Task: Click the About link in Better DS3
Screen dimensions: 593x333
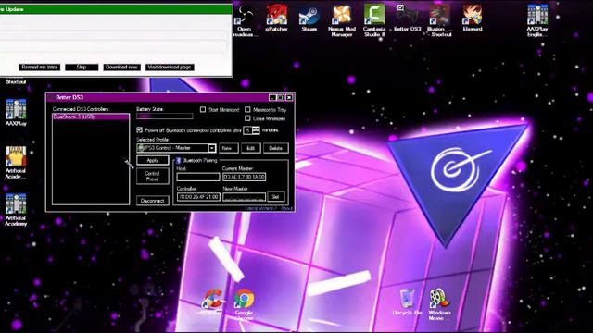Action: (286, 208)
